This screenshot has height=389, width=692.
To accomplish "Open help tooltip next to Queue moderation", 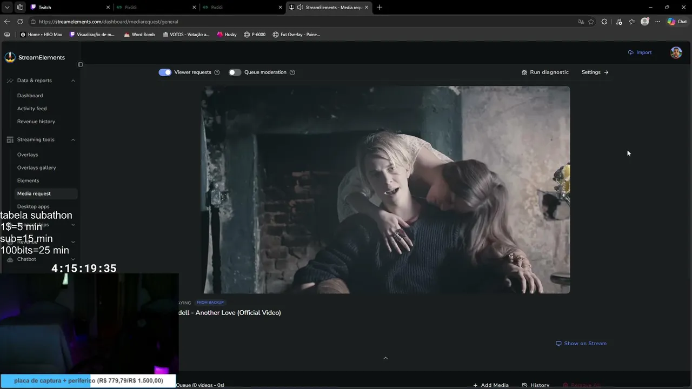I will (292, 72).
